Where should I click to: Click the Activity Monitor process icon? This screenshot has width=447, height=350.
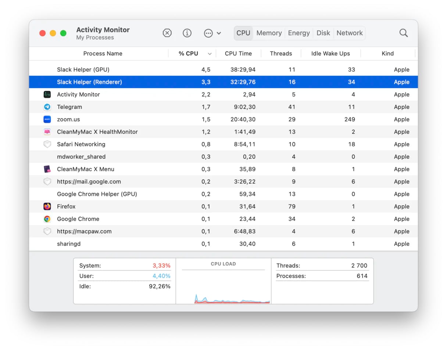(x=47, y=94)
